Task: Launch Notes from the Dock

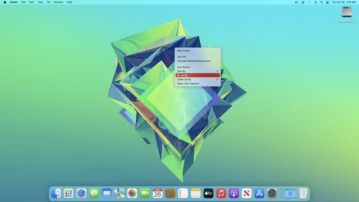Action: tap(196, 193)
